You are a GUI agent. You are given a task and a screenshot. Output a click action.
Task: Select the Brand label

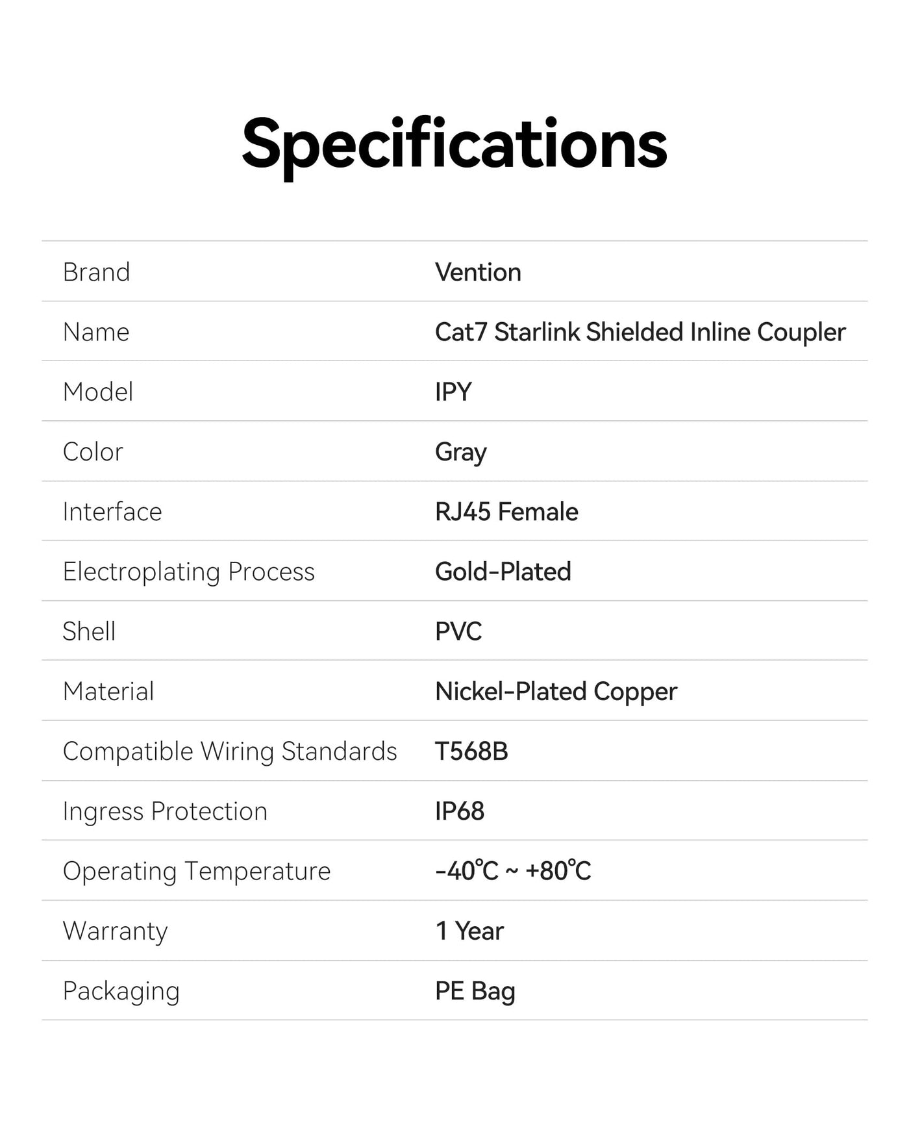[x=97, y=272]
